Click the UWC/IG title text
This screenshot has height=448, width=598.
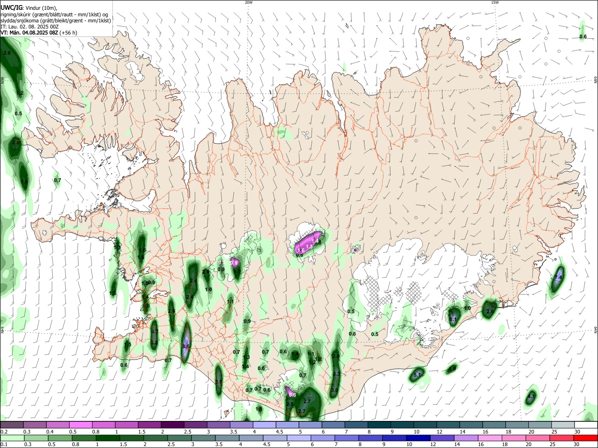[x=12, y=7]
